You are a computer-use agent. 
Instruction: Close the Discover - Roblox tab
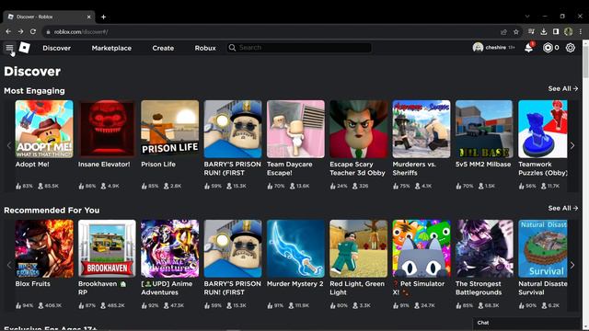(89, 17)
